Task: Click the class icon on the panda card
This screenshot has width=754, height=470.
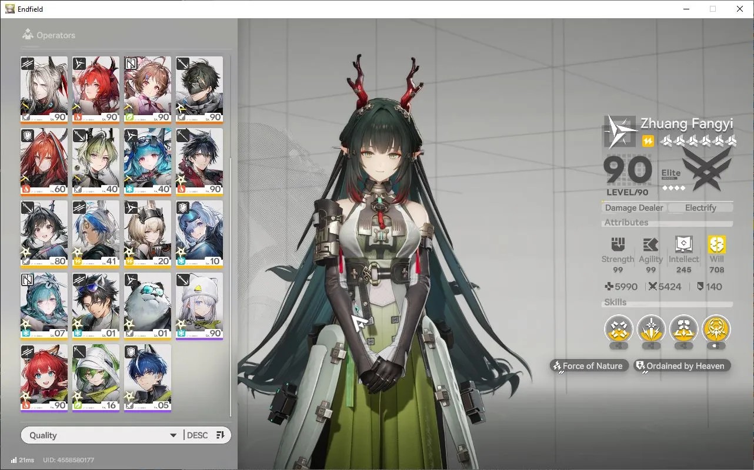Action: (131, 280)
